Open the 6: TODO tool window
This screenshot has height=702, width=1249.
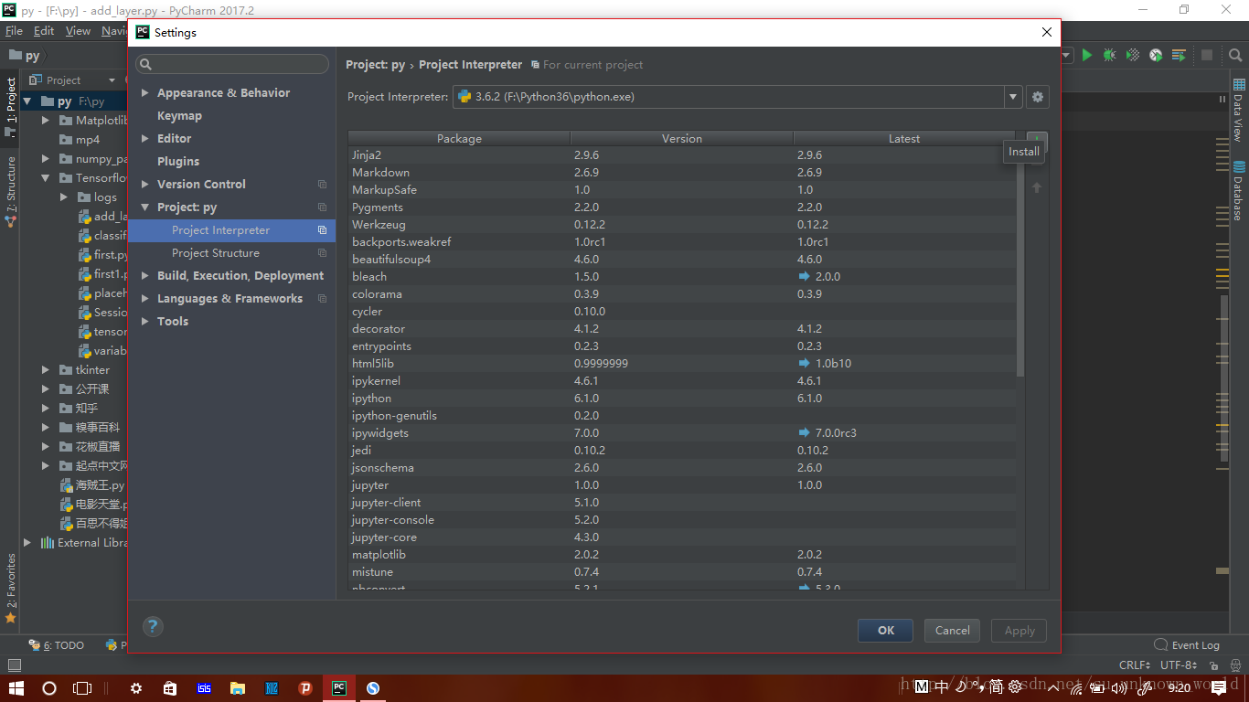57,645
